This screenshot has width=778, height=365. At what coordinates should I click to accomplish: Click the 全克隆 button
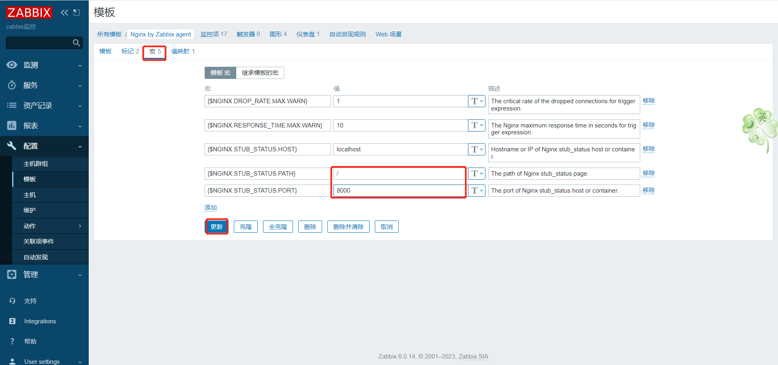point(278,227)
